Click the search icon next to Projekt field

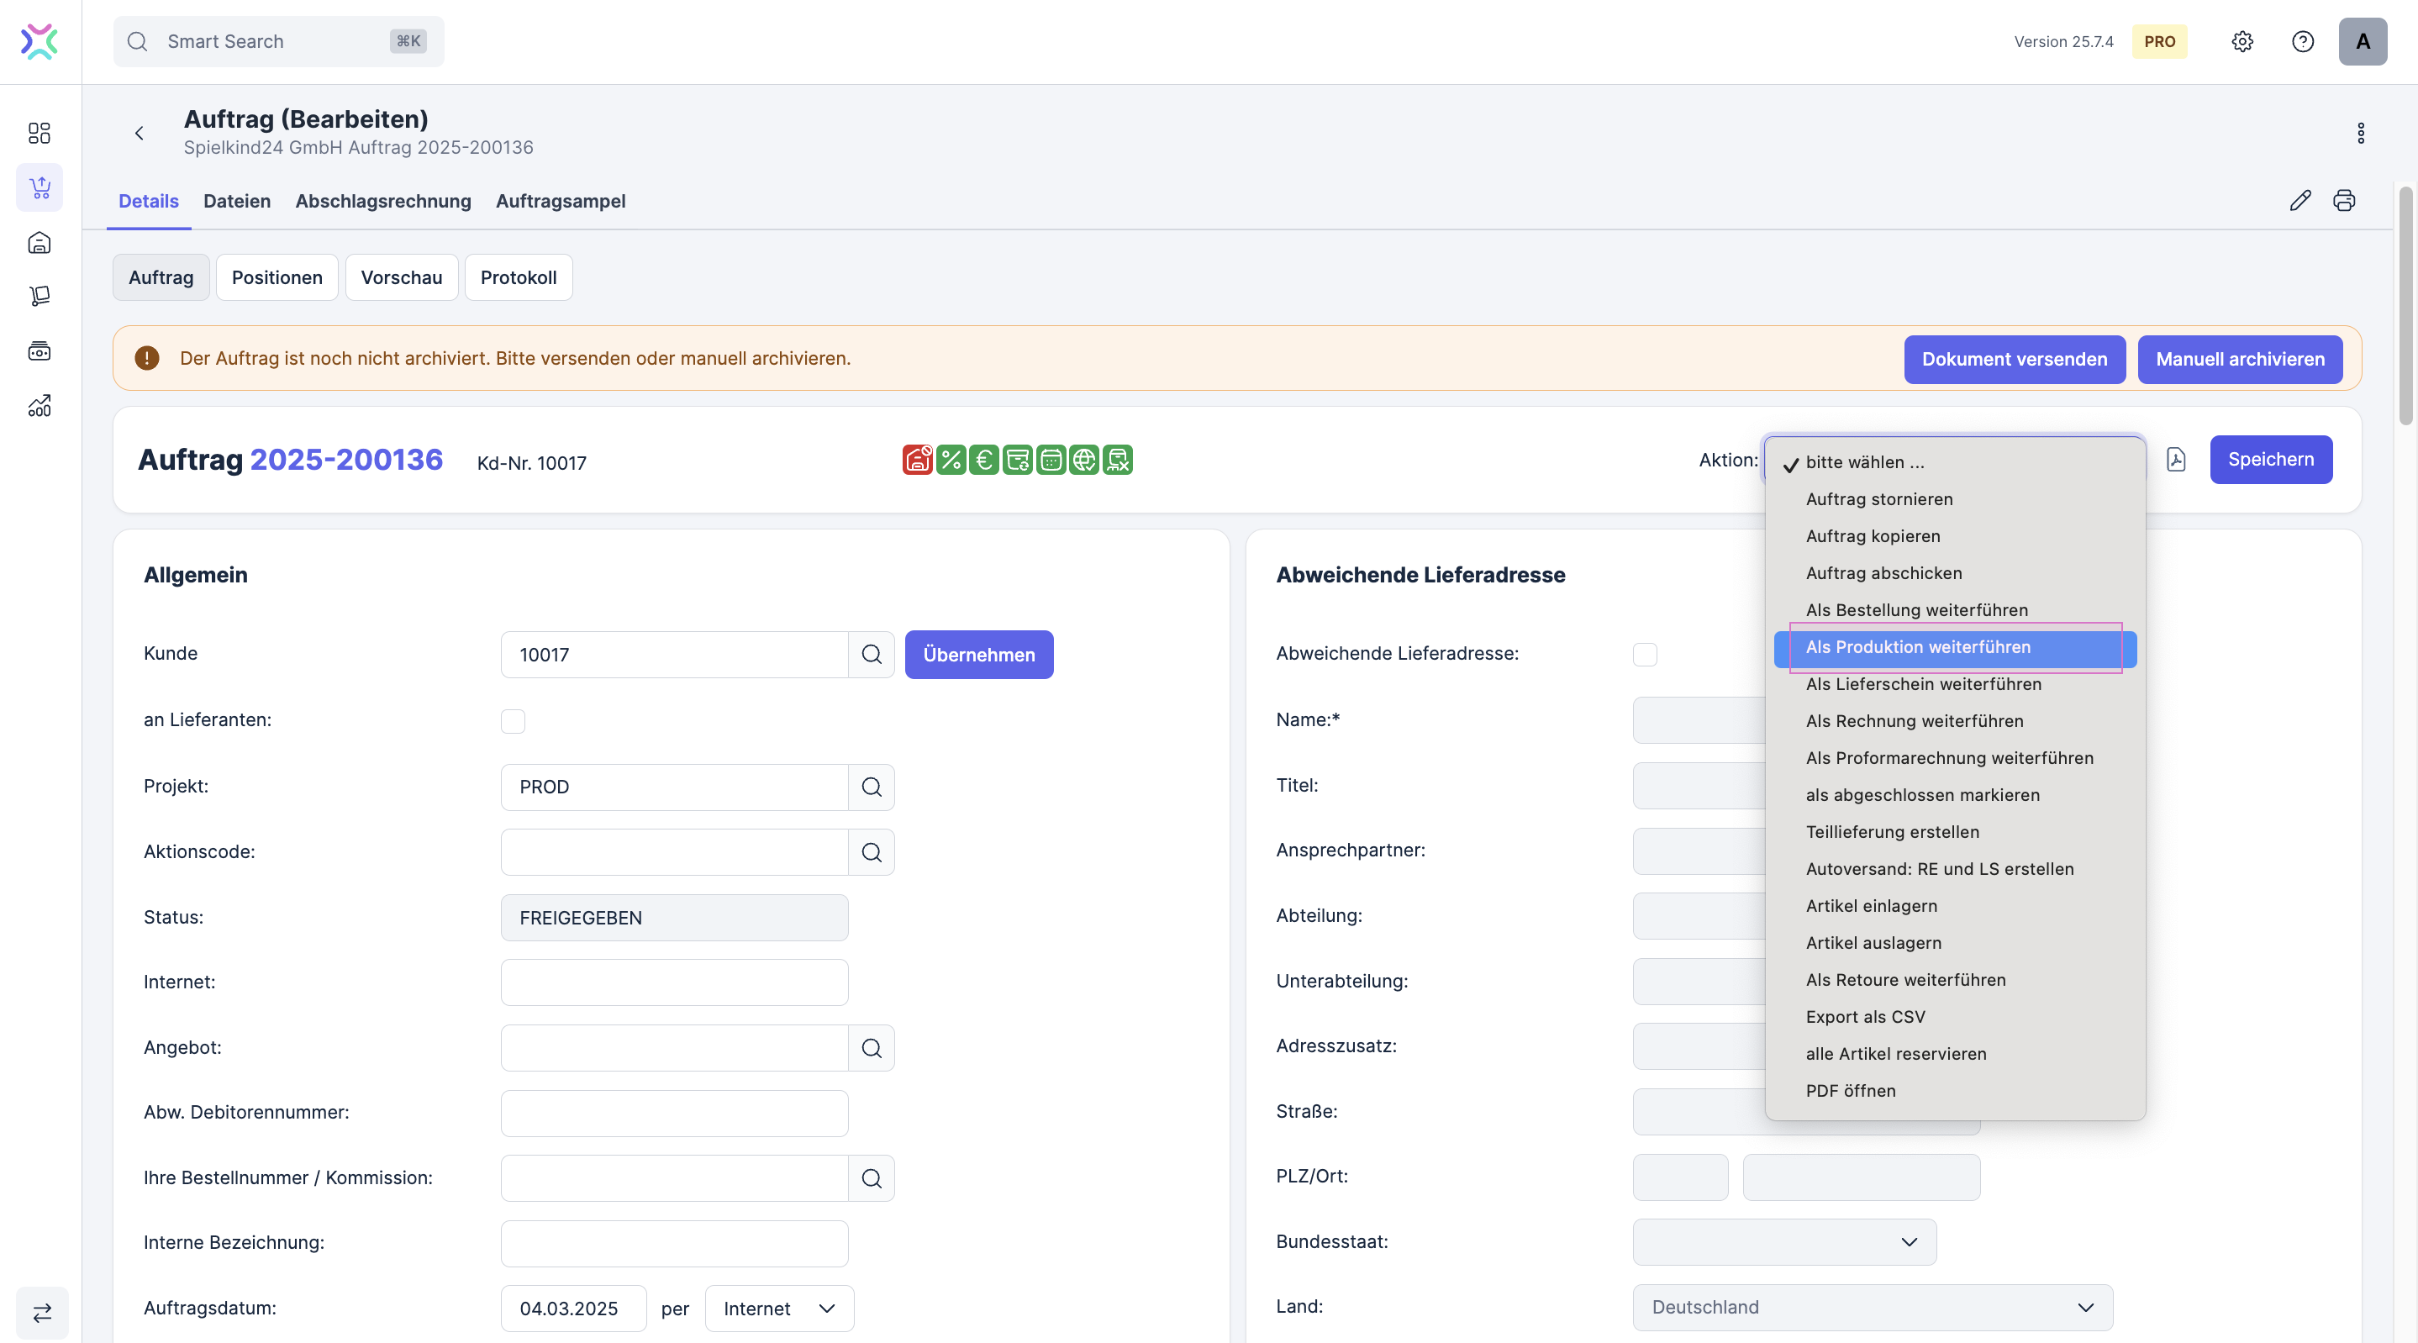click(871, 787)
